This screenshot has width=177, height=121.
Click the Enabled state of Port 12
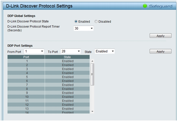click(68, 105)
